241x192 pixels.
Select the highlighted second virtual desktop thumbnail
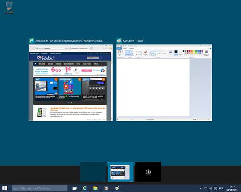click(x=120, y=172)
